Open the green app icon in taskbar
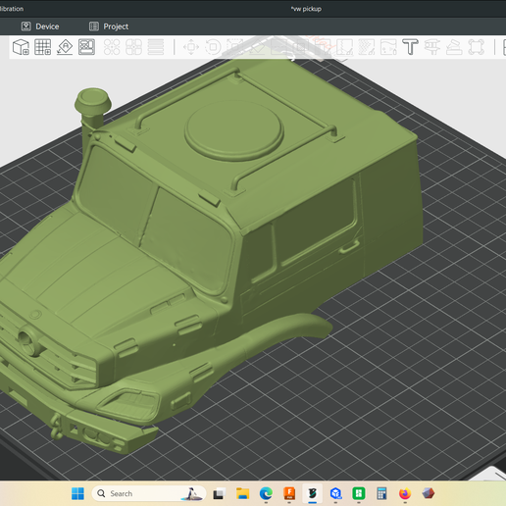Screen dimensions: 506x506 (359, 493)
